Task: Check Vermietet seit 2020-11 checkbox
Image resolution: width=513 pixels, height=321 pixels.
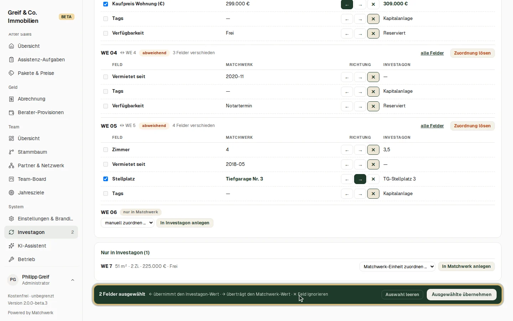Action: coord(105,77)
